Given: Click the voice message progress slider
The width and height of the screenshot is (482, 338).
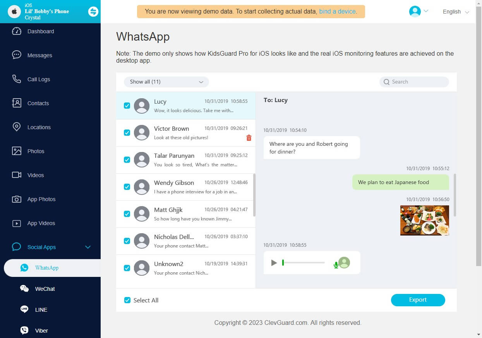Looking at the screenshot, I should pyautogui.click(x=304, y=263).
